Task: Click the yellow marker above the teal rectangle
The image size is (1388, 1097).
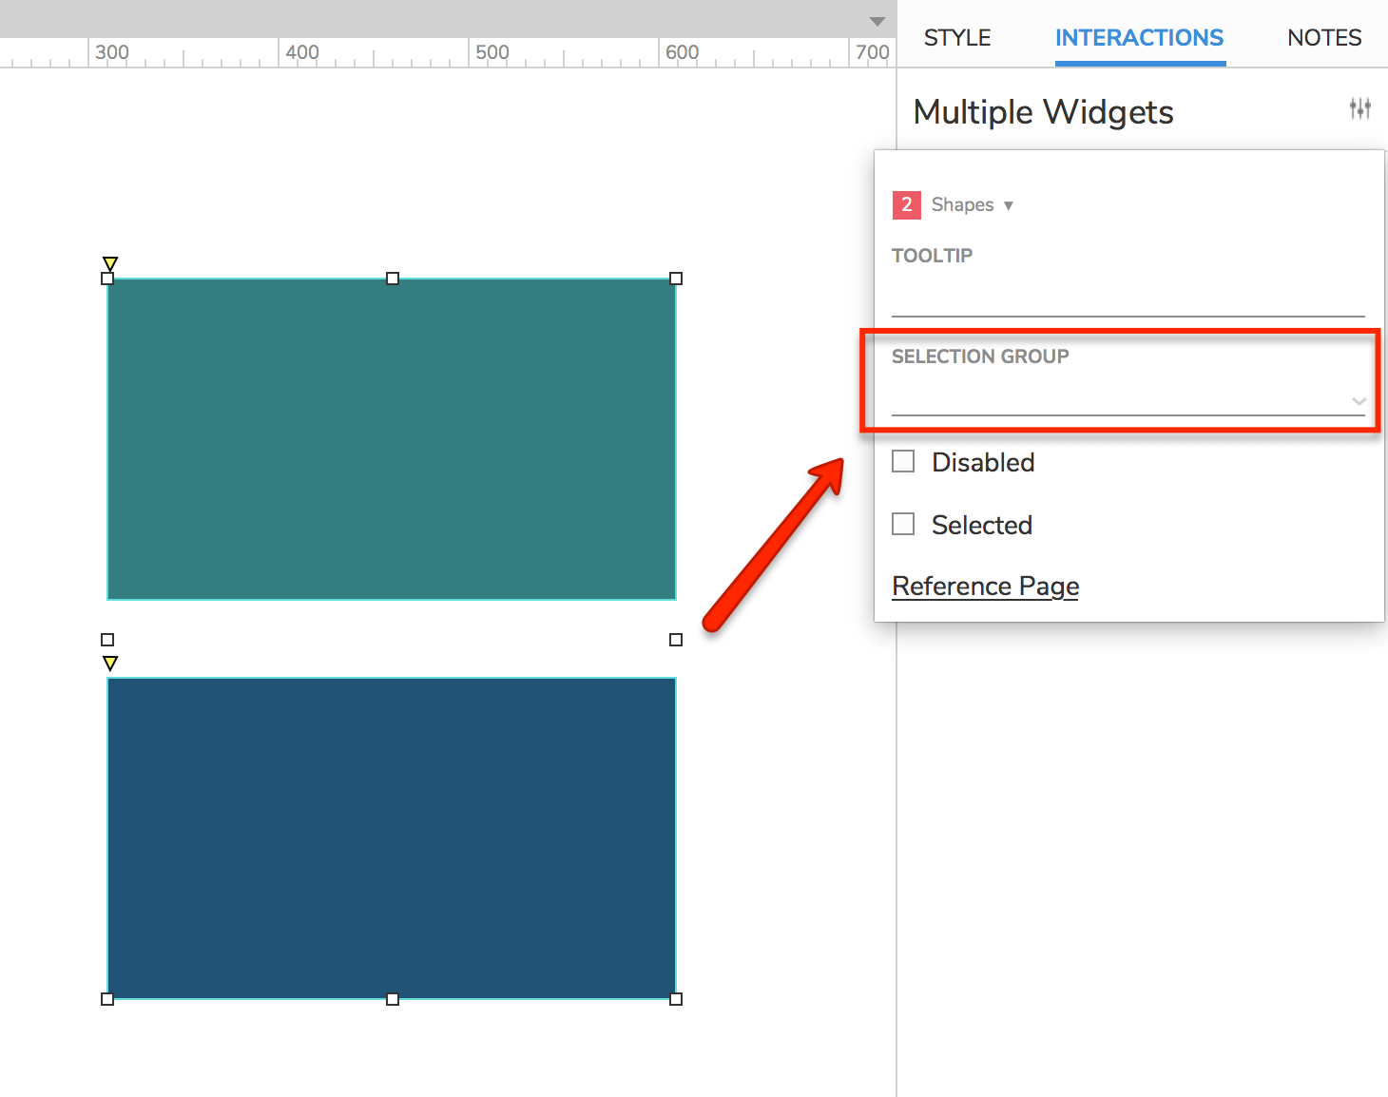Action: [x=110, y=263]
